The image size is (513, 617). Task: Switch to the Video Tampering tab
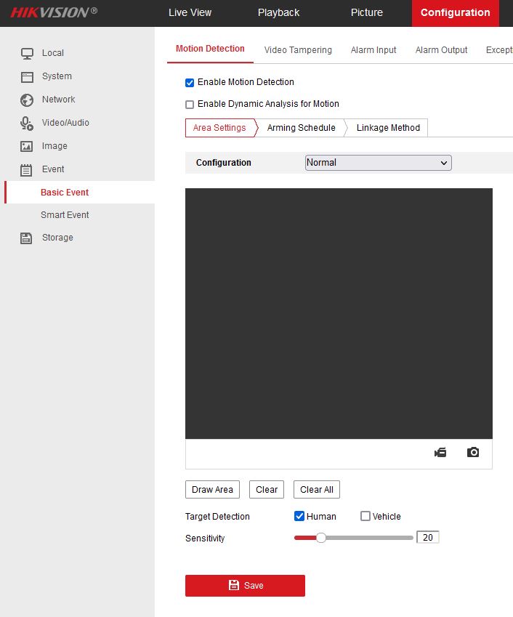coord(298,50)
